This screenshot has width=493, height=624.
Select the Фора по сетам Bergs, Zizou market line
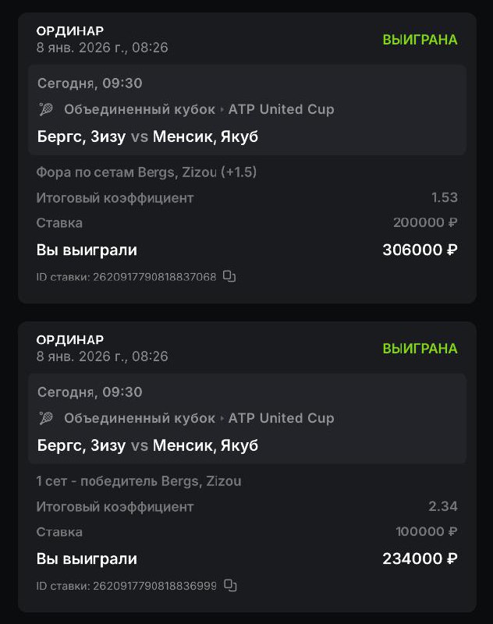pos(147,172)
